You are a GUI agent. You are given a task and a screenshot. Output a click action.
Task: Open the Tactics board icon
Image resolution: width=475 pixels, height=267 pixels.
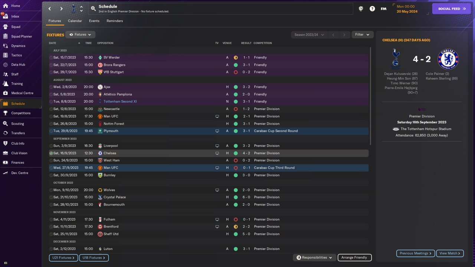coord(5,55)
